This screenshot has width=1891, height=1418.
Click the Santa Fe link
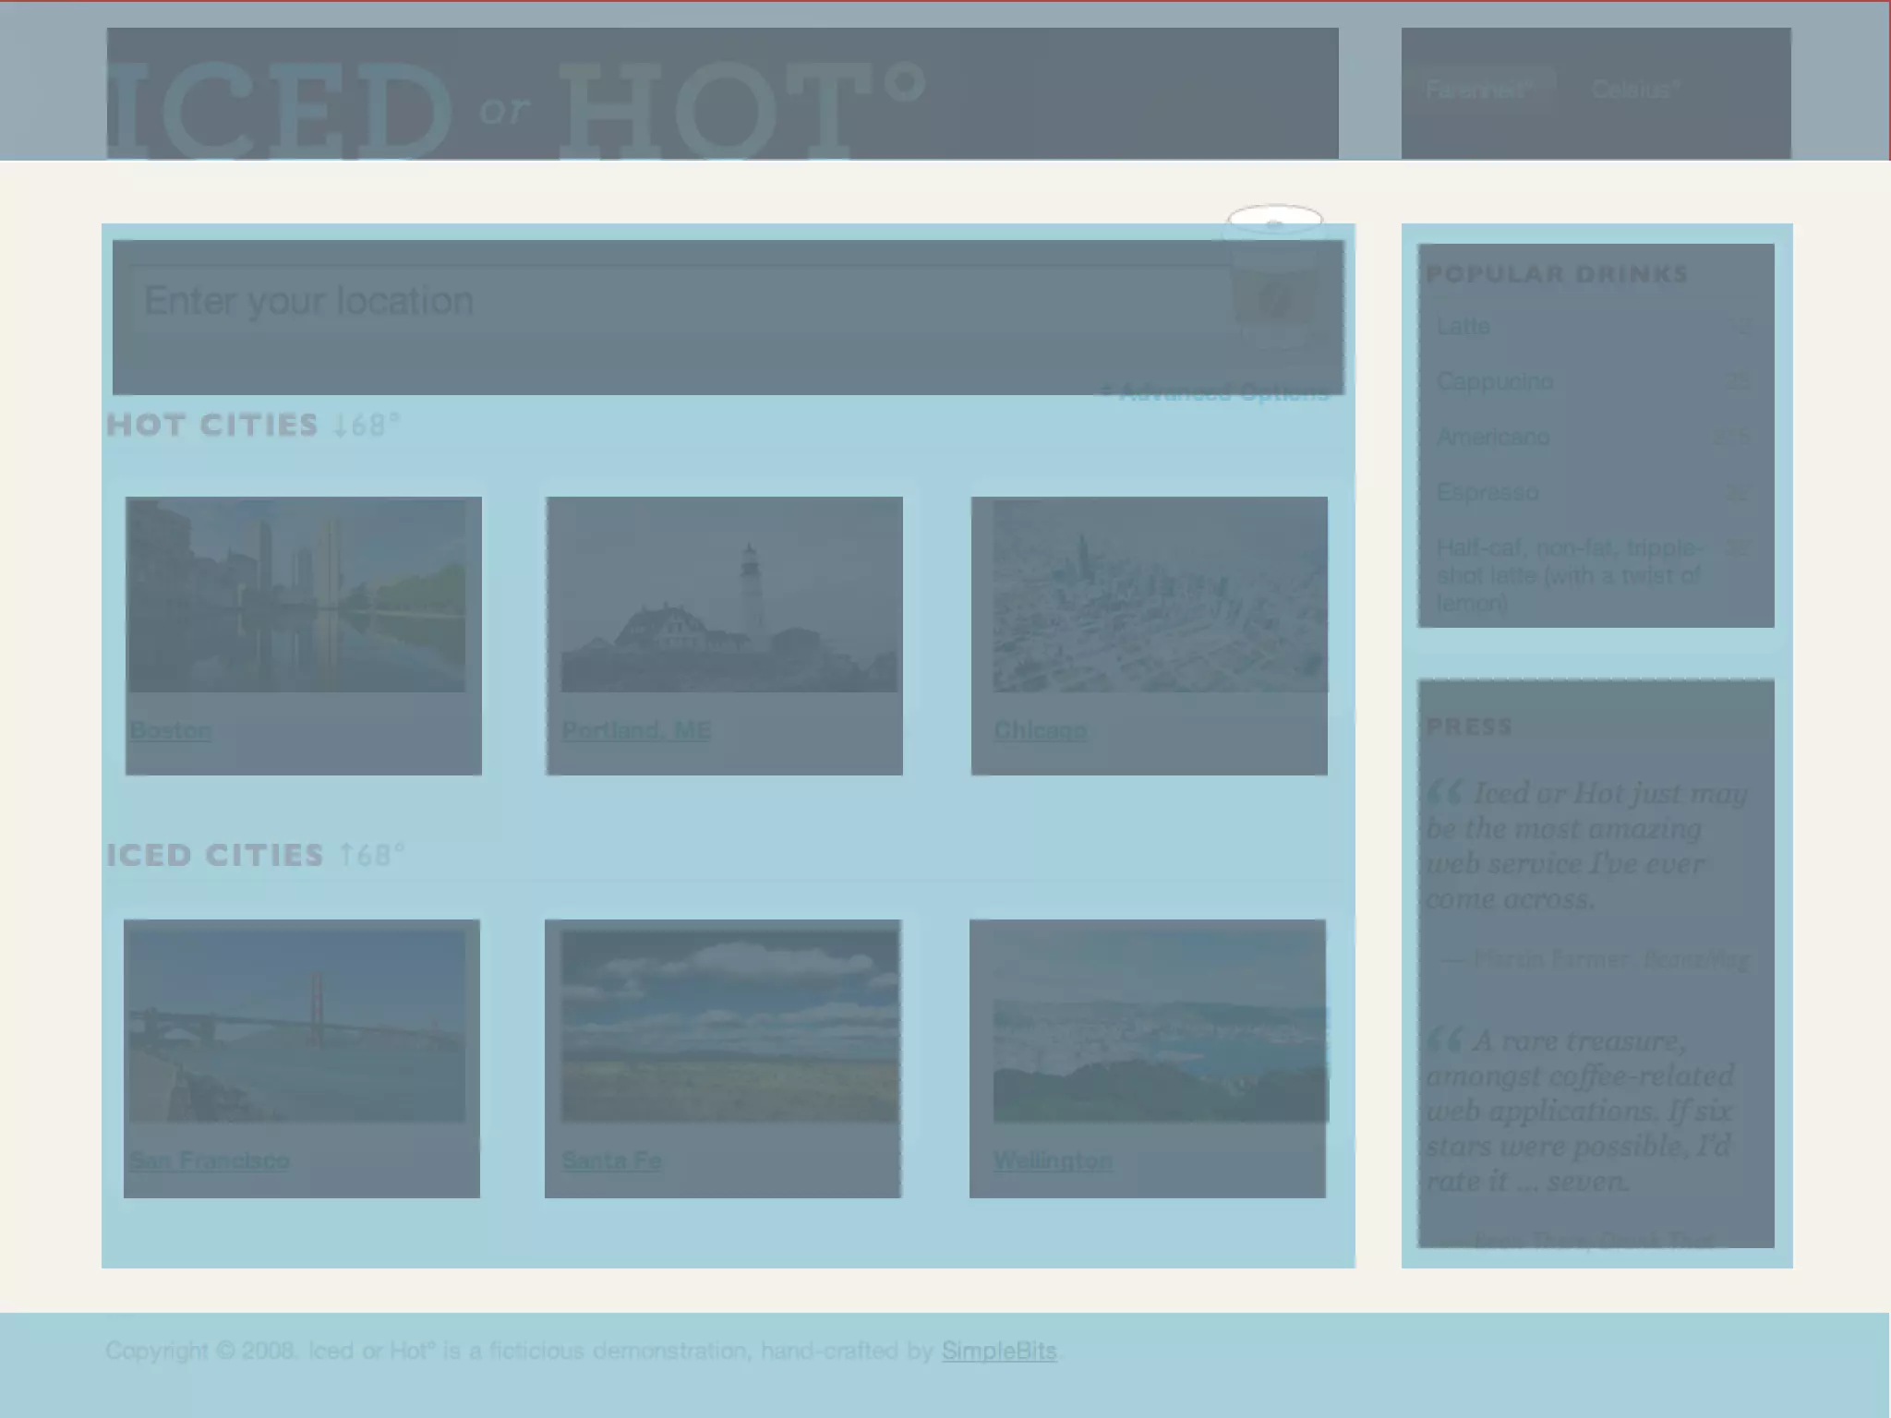click(x=611, y=1160)
